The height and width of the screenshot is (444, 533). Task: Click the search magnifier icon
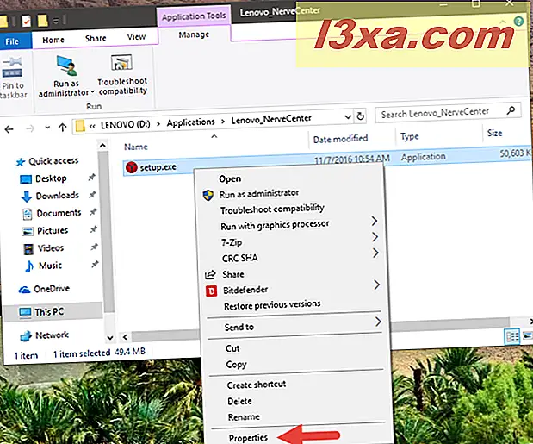pyautogui.click(x=511, y=110)
